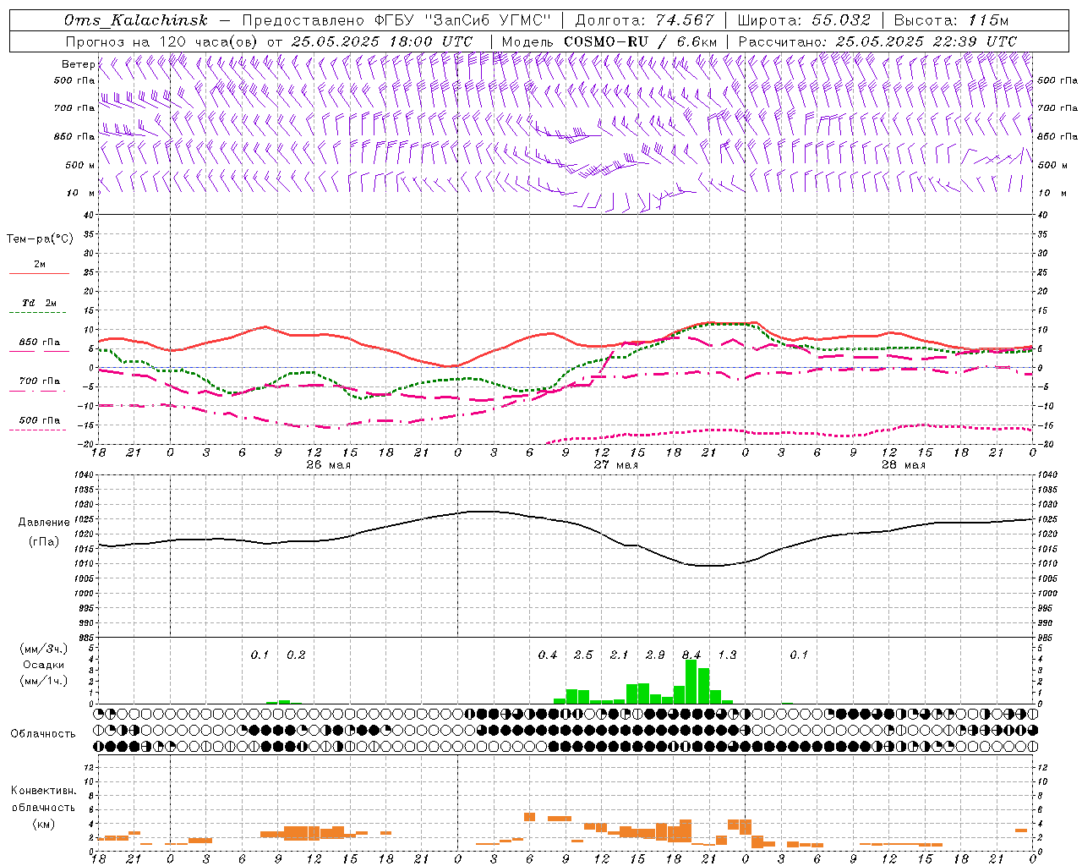Click the Прогноз на 120 часа(ов) text

(162, 41)
